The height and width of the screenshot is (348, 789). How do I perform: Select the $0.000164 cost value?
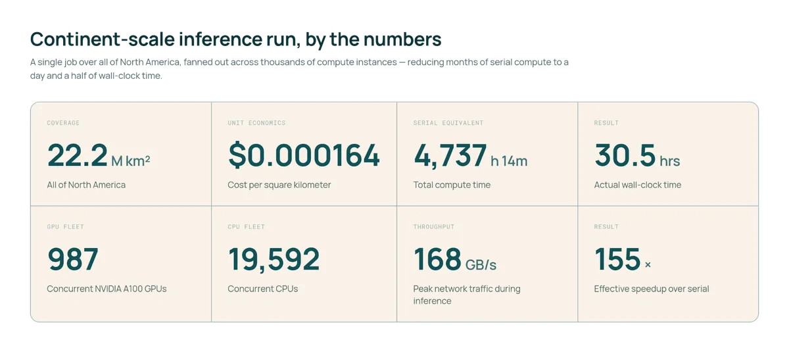click(304, 156)
